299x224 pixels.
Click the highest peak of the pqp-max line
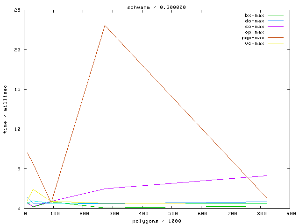[105, 25]
